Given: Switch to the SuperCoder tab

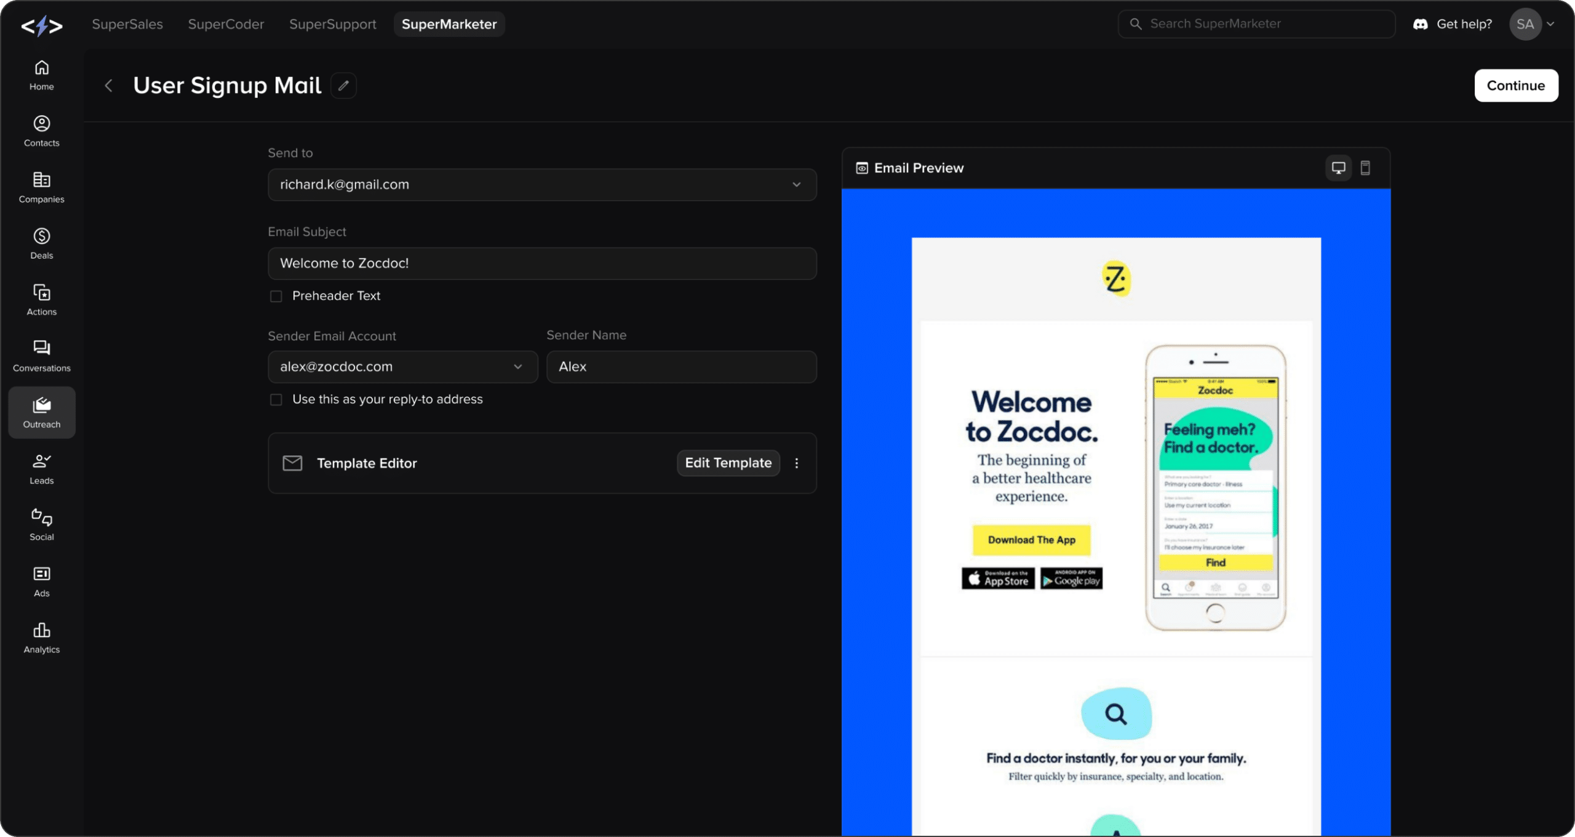Looking at the screenshot, I should tap(226, 24).
